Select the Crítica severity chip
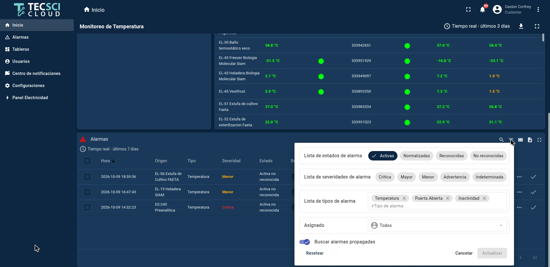 [385, 177]
